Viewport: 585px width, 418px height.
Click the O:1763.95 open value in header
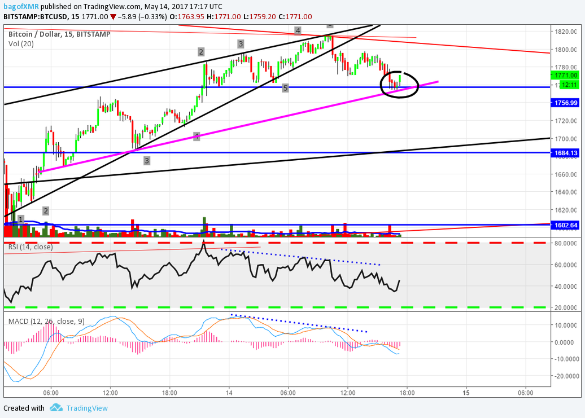tap(187, 17)
